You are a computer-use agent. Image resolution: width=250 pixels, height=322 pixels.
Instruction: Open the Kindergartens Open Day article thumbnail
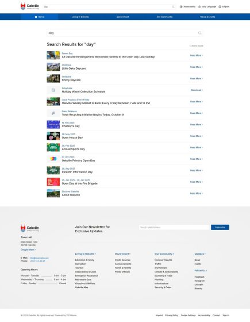click(53, 55)
